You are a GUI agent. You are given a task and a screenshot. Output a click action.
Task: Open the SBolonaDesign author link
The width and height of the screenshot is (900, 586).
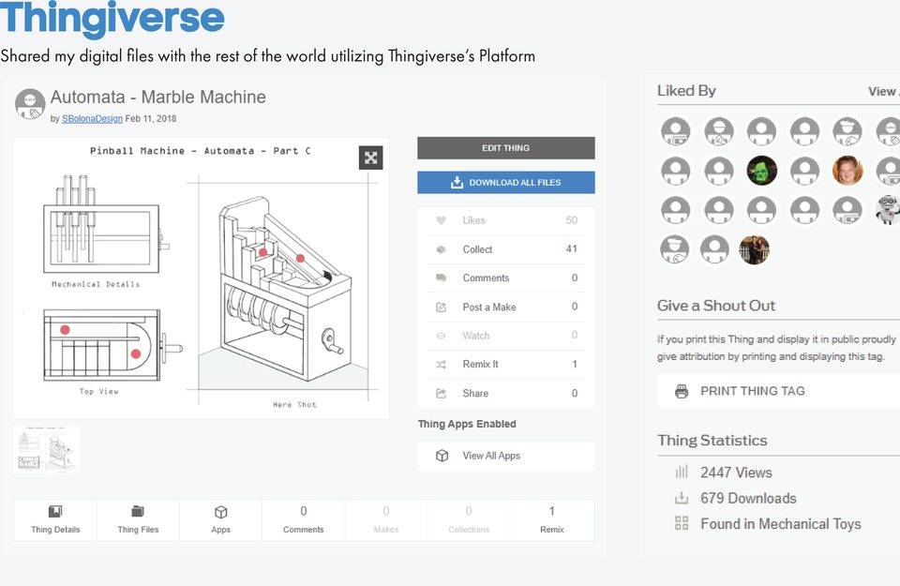(92, 119)
